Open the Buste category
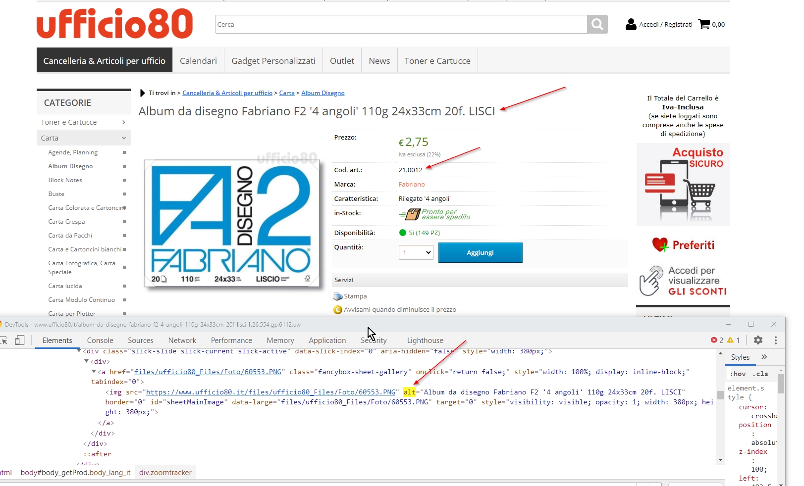The width and height of the screenshot is (804, 486). tap(56, 194)
